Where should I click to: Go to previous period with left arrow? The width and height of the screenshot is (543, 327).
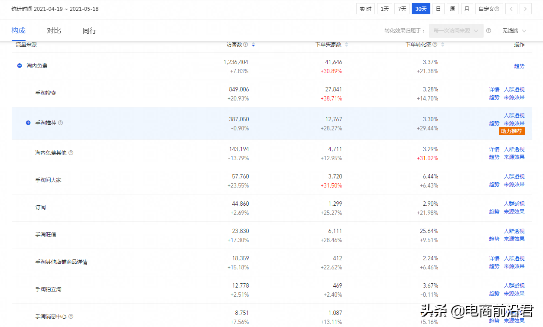(512, 9)
